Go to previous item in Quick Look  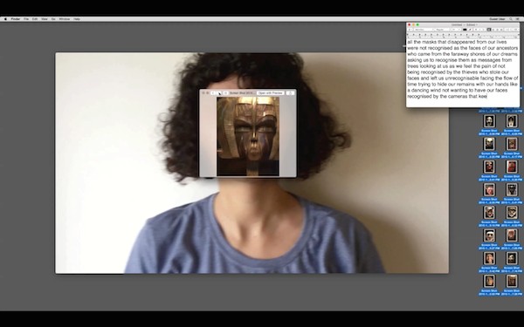pos(212,93)
